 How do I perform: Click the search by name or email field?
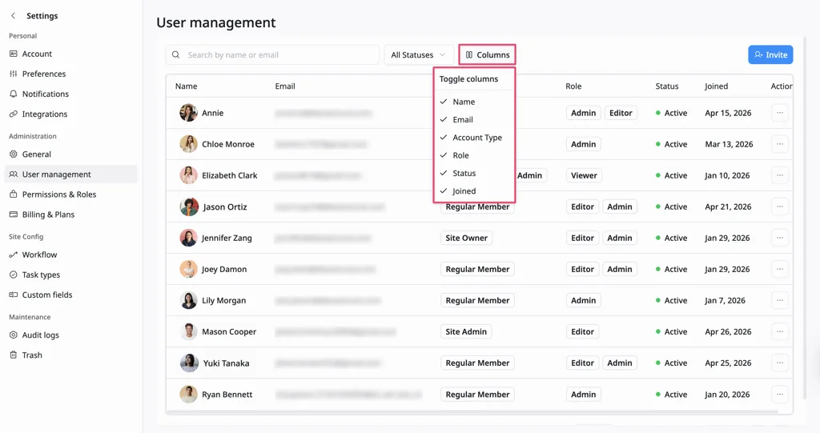click(x=272, y=55)
